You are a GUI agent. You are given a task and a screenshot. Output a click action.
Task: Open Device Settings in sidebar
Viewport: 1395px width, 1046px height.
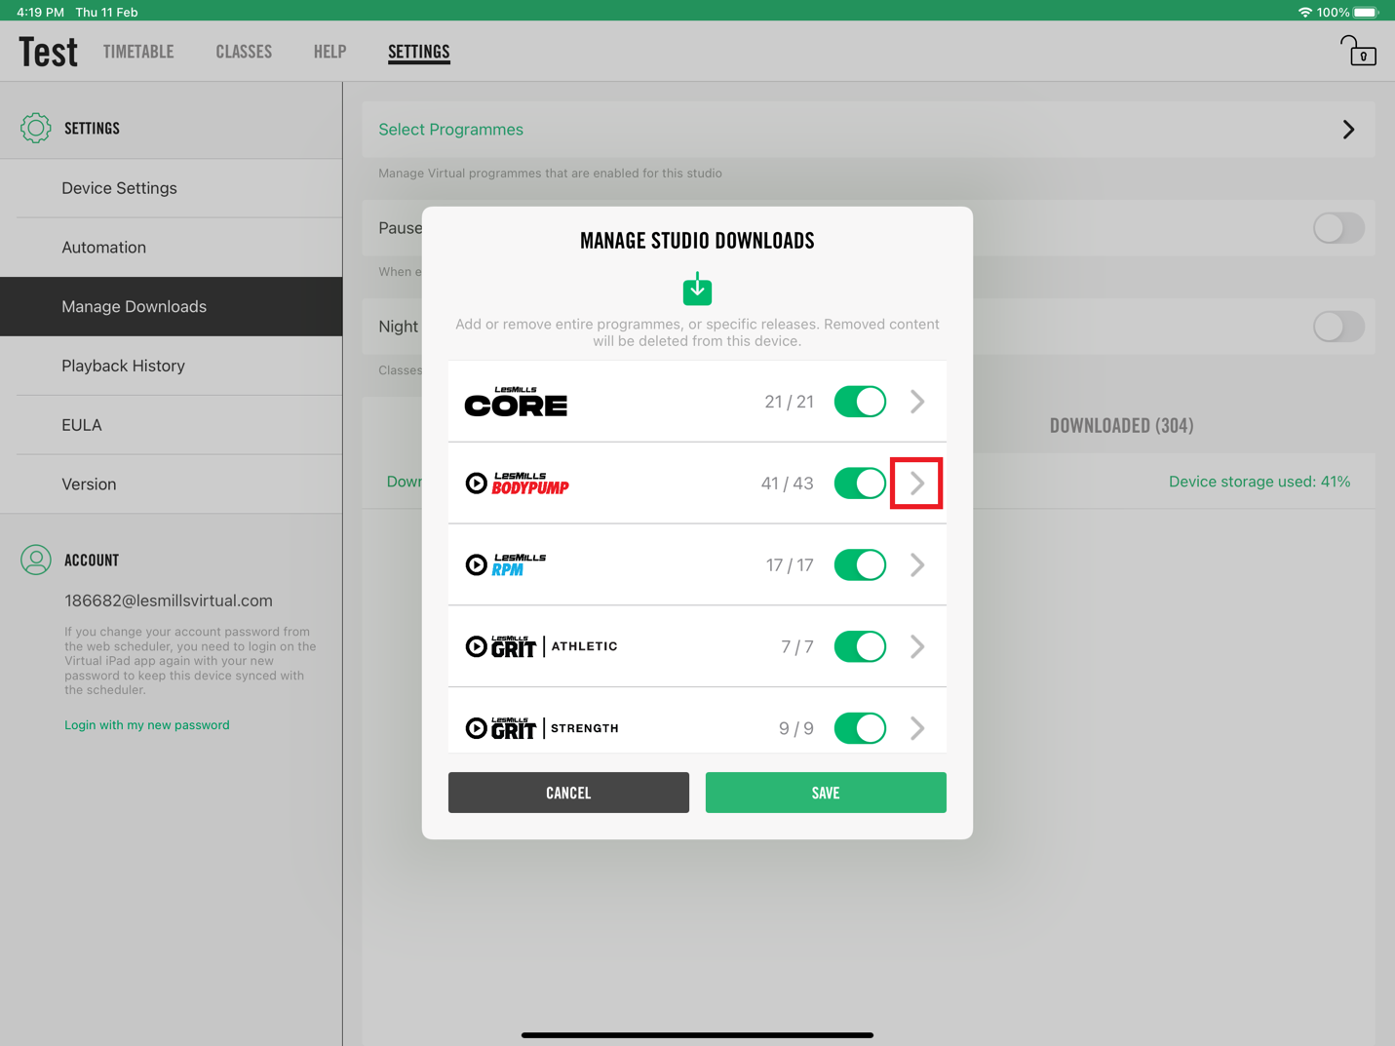click(x=172, y=188)
